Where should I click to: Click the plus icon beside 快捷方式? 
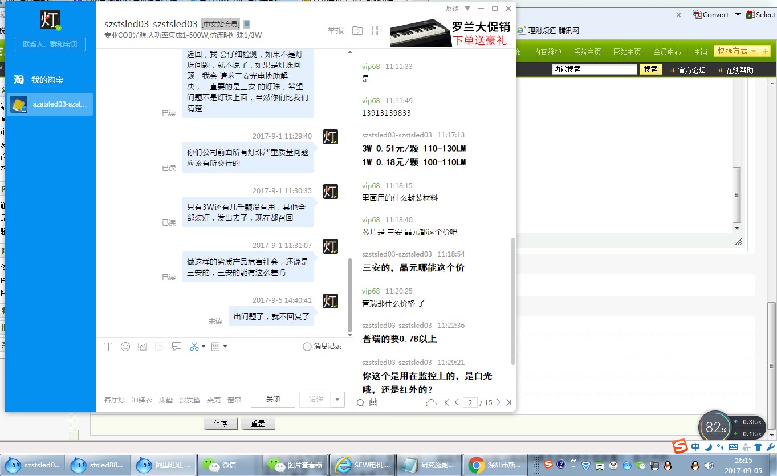coord(765,51)
